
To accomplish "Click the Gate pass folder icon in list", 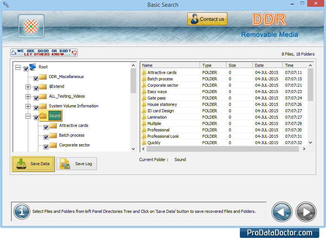I will 144,98.
